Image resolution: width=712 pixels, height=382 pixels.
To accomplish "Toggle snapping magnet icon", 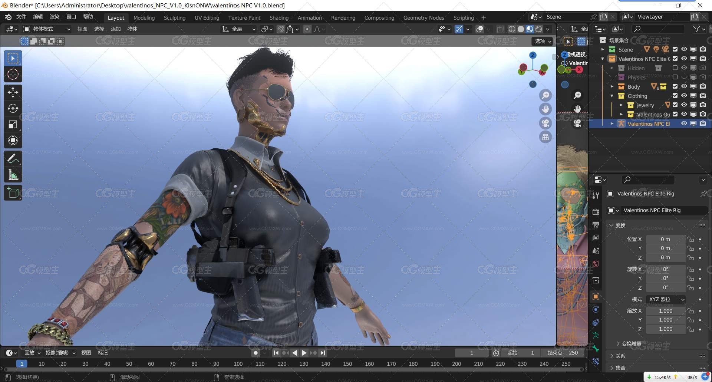I will (x=281, y=29).
